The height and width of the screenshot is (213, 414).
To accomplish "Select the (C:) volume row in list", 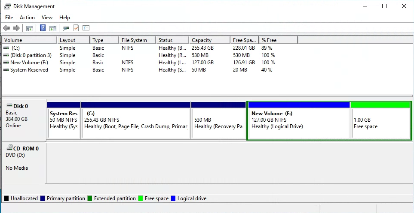I will [15, 48].
